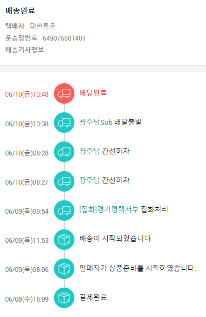Screen dimensions: 206x317
Task: Click the 06/10(금)13:48 timestamp
Action: tap(27, 94)
